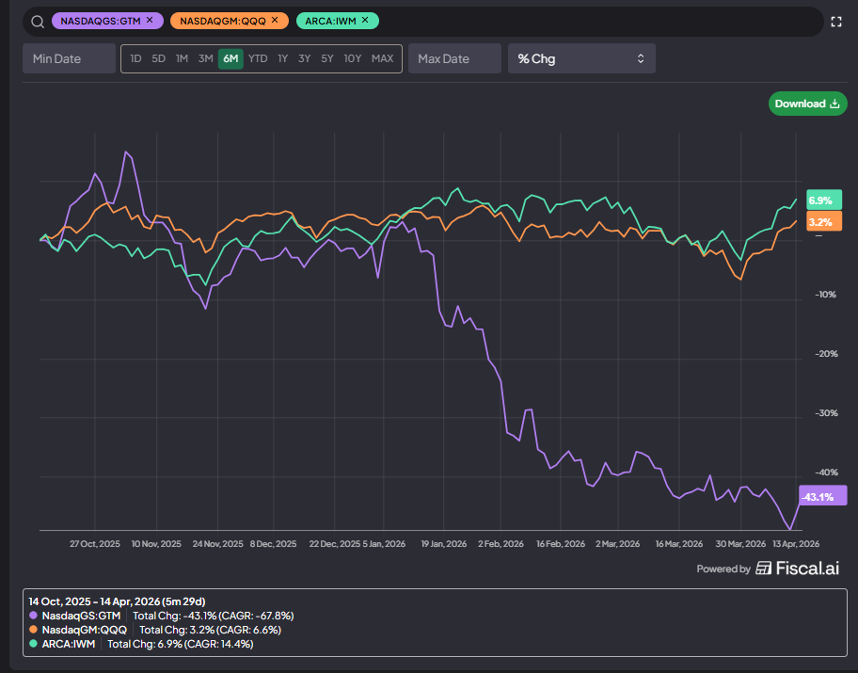Click the search magnifier icon
The image size is (858, 673).
(38, 22)
